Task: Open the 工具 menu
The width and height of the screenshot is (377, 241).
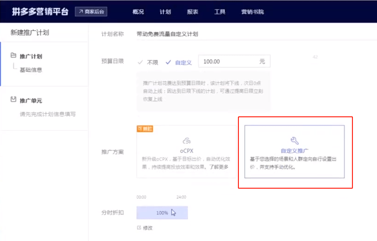Action: pyautogui.click(x=220, y=12)
